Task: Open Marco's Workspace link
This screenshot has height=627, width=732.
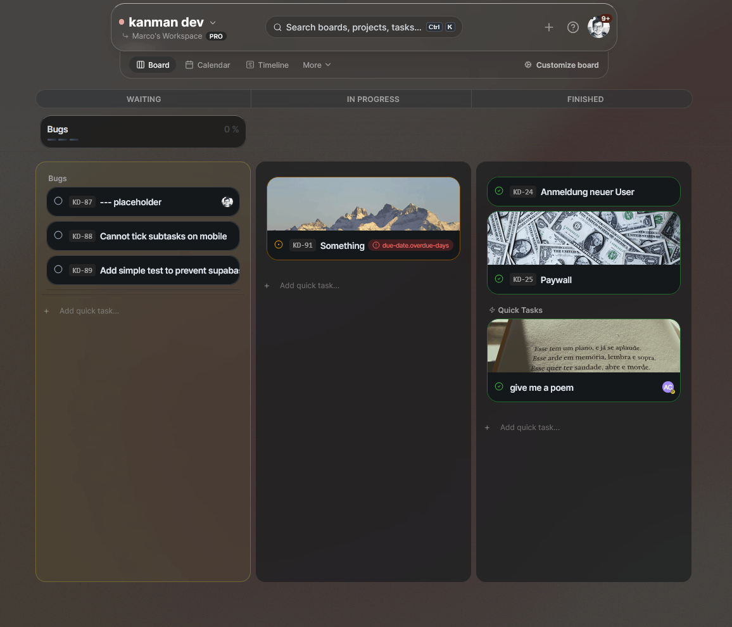Action: click(x=167, y=36)
